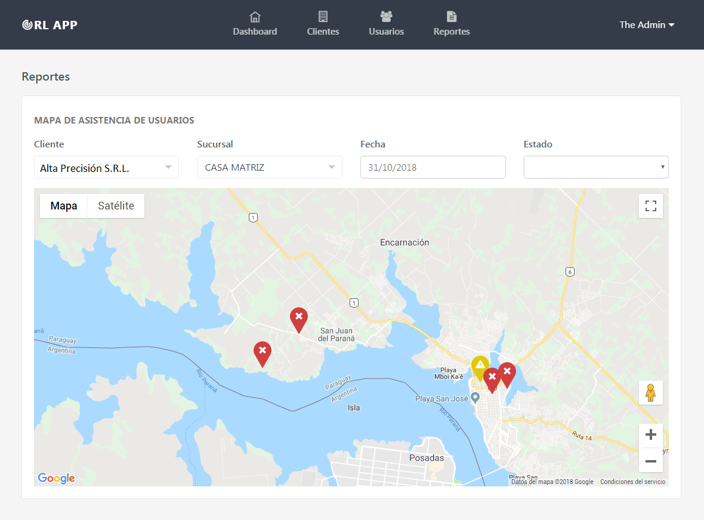The image size is (704, 521).
Task: Click the Reportes document icon
Action: [452, 17]
